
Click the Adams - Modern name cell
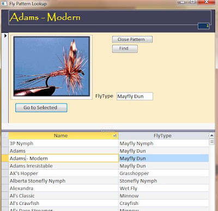(x=63, y=158)
